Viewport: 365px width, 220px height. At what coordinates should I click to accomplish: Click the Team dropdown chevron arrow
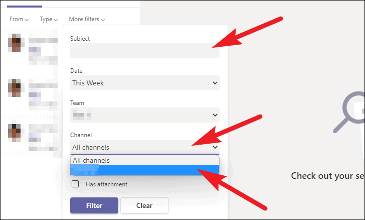[215, 115]
